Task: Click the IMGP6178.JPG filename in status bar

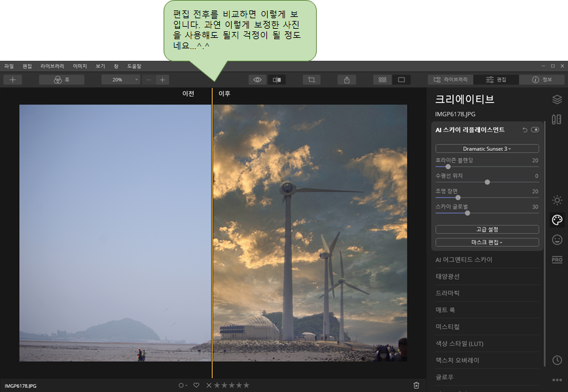Action: tap(20, 386)
